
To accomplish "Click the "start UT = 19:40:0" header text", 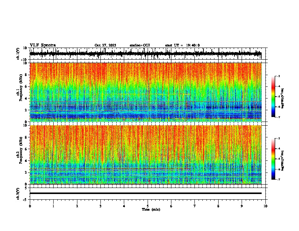I will 182,45.
